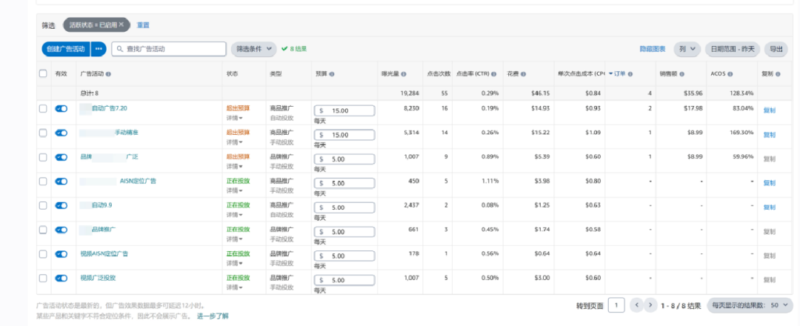Click the total spend value $46.15
The height and width of the screenshot is (326, 800).
point(541,93)
